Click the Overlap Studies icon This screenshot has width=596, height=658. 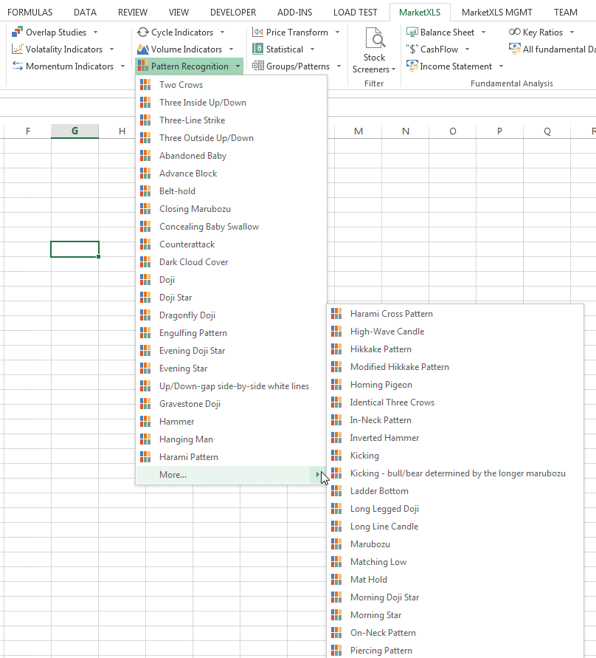click(x=17, y=32)
